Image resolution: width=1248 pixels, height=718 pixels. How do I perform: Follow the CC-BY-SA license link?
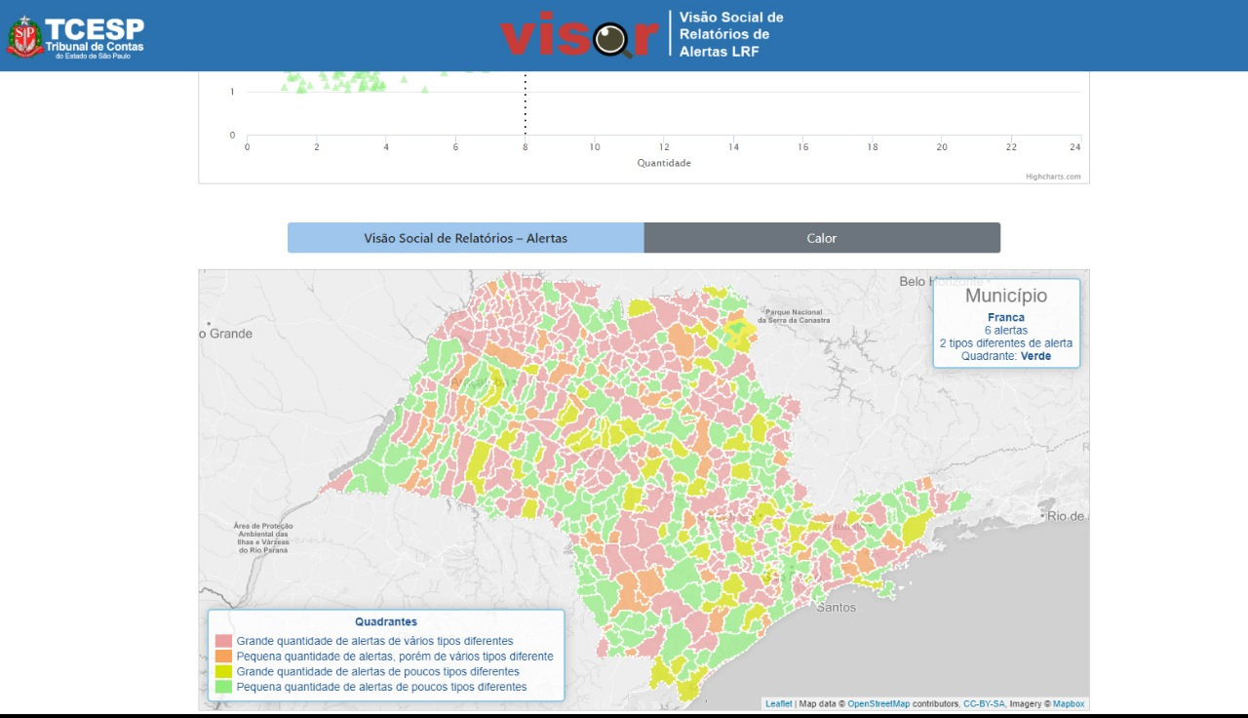984,703
